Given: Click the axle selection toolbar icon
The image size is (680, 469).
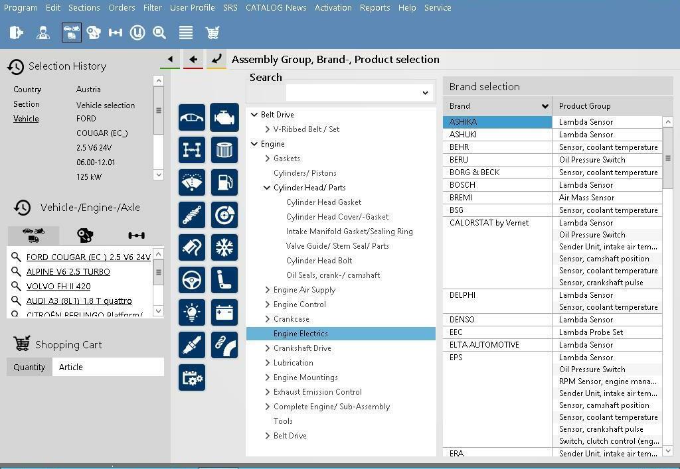Looking at the screenshot, I should point(116,33).
